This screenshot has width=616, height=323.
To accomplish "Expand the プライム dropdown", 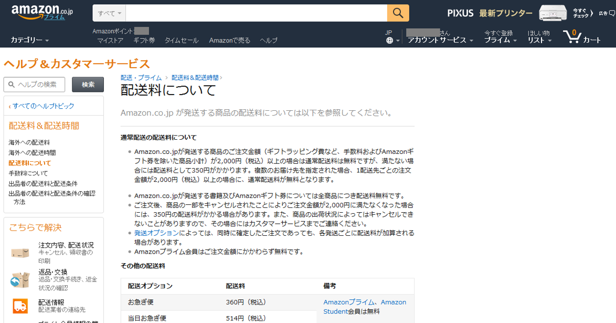I will [500, 40].
